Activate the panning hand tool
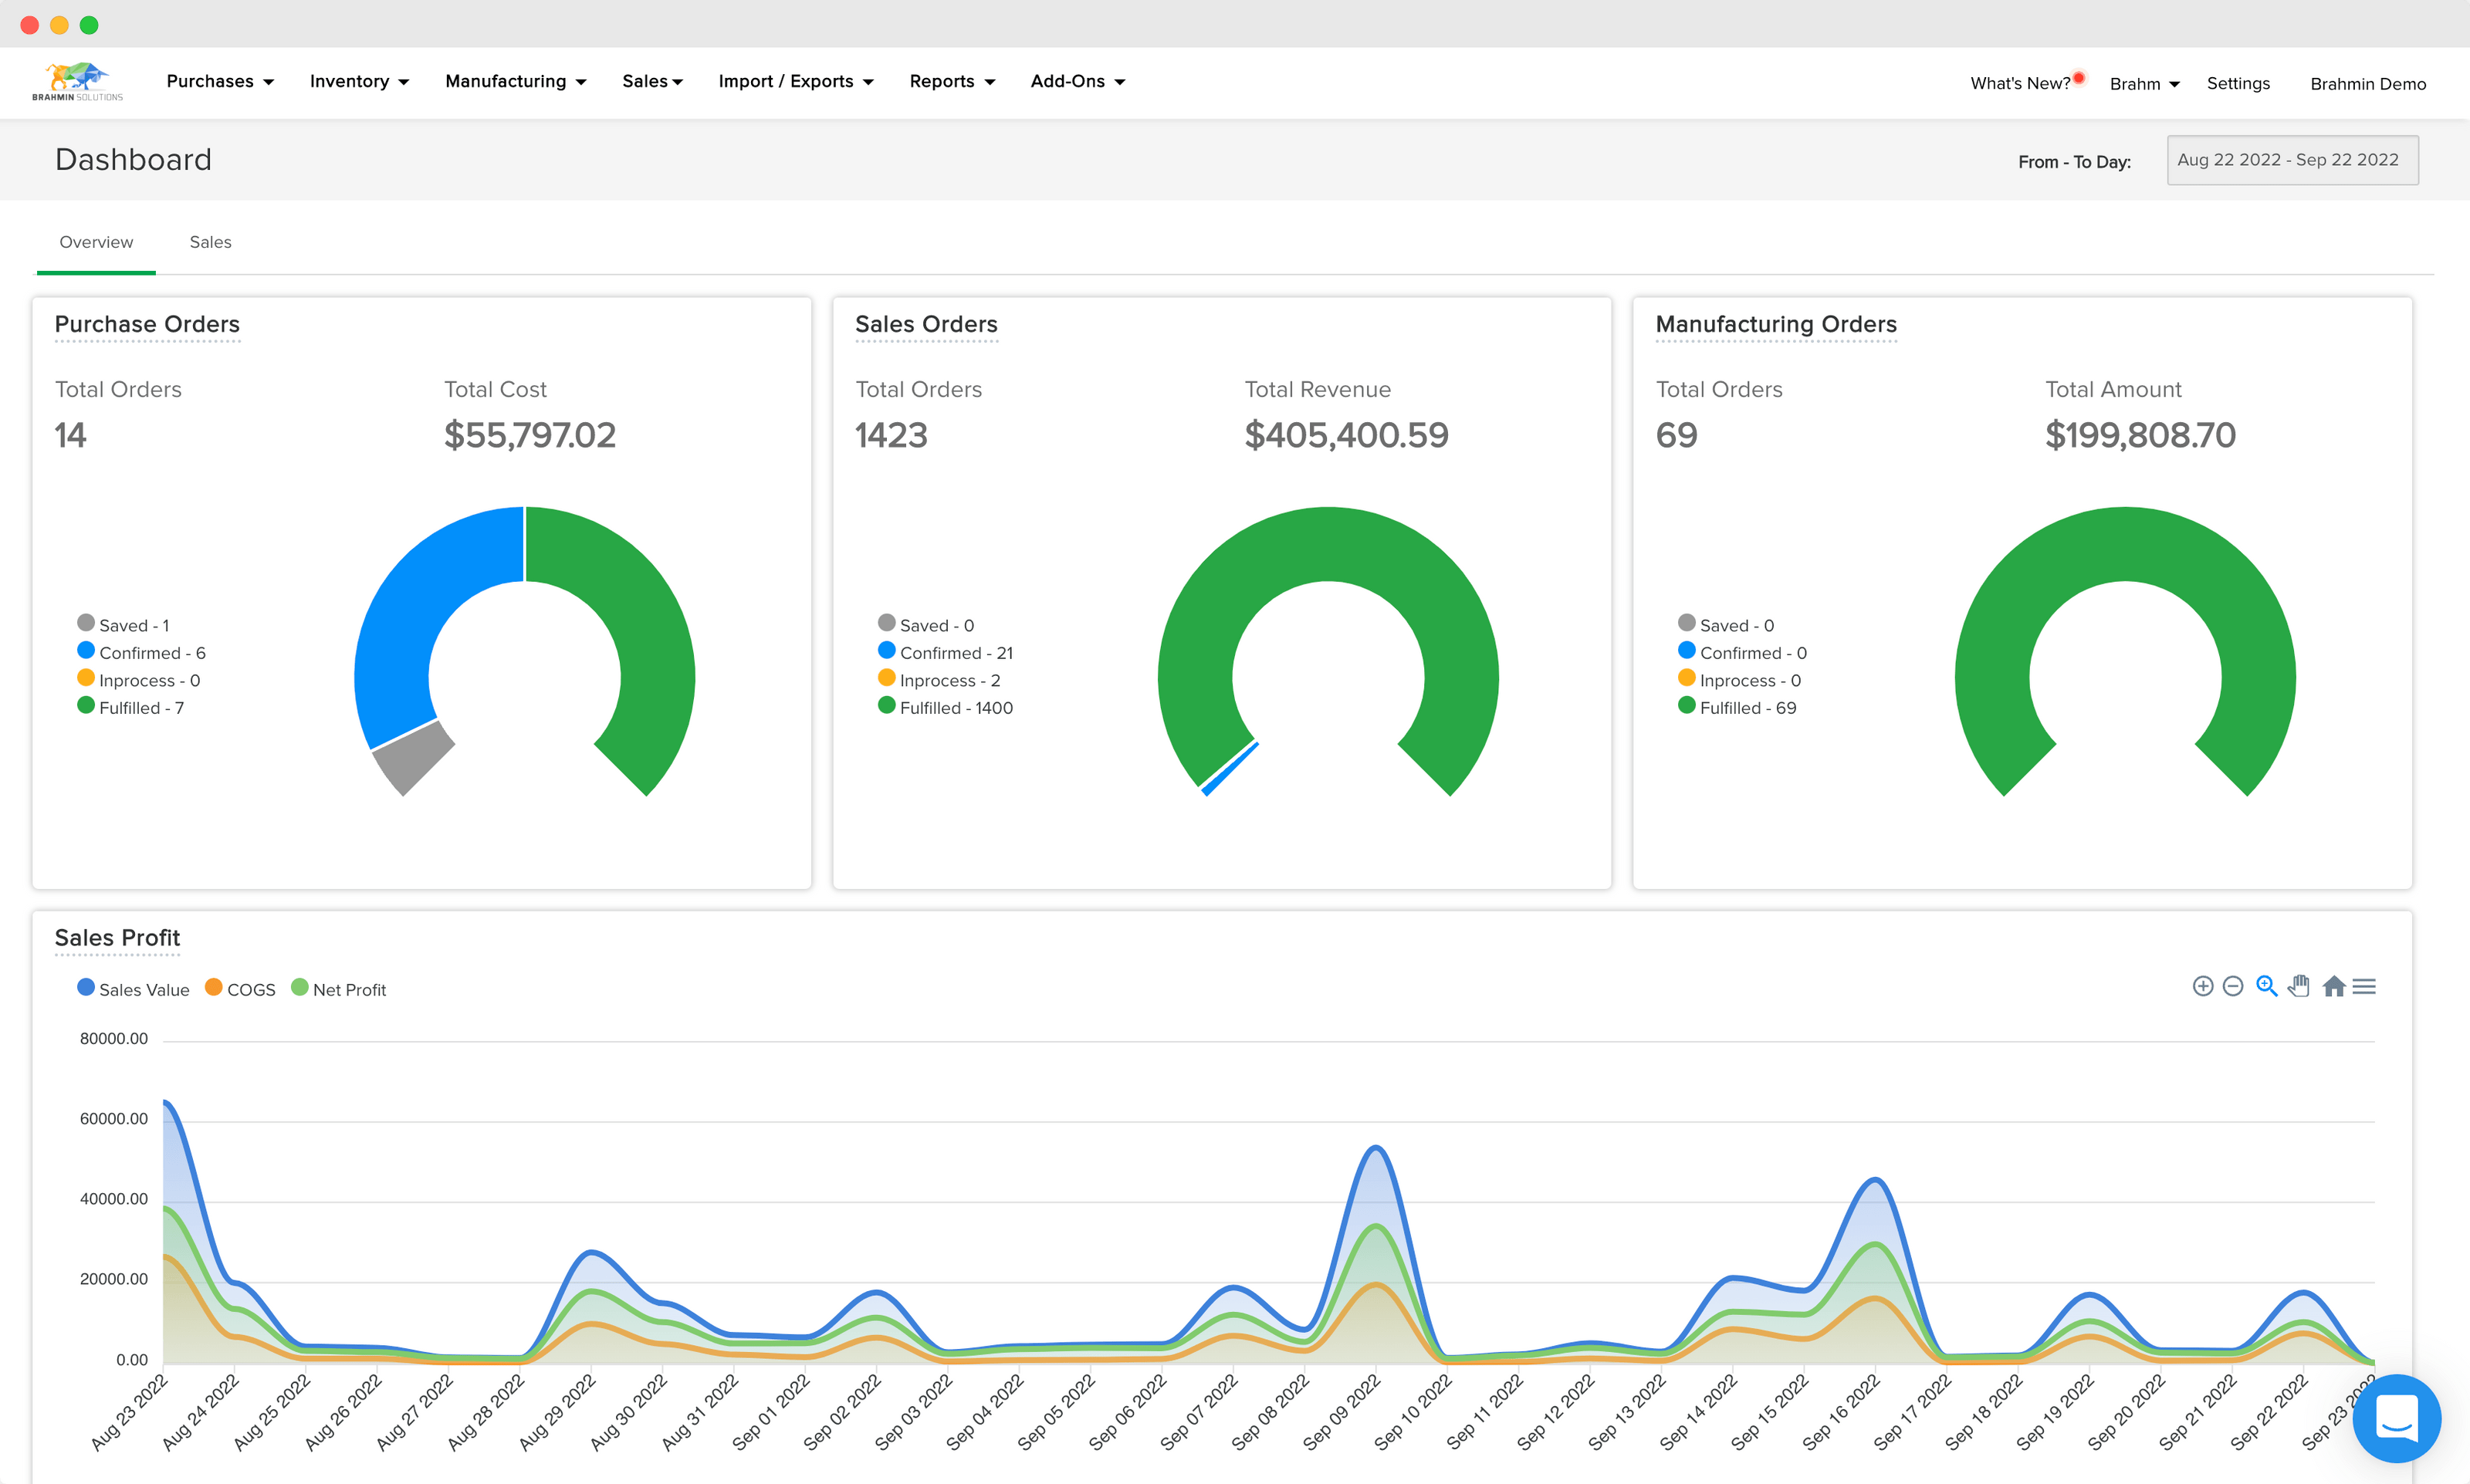The image size is (2470, 1484). [x=2298, y=987]
